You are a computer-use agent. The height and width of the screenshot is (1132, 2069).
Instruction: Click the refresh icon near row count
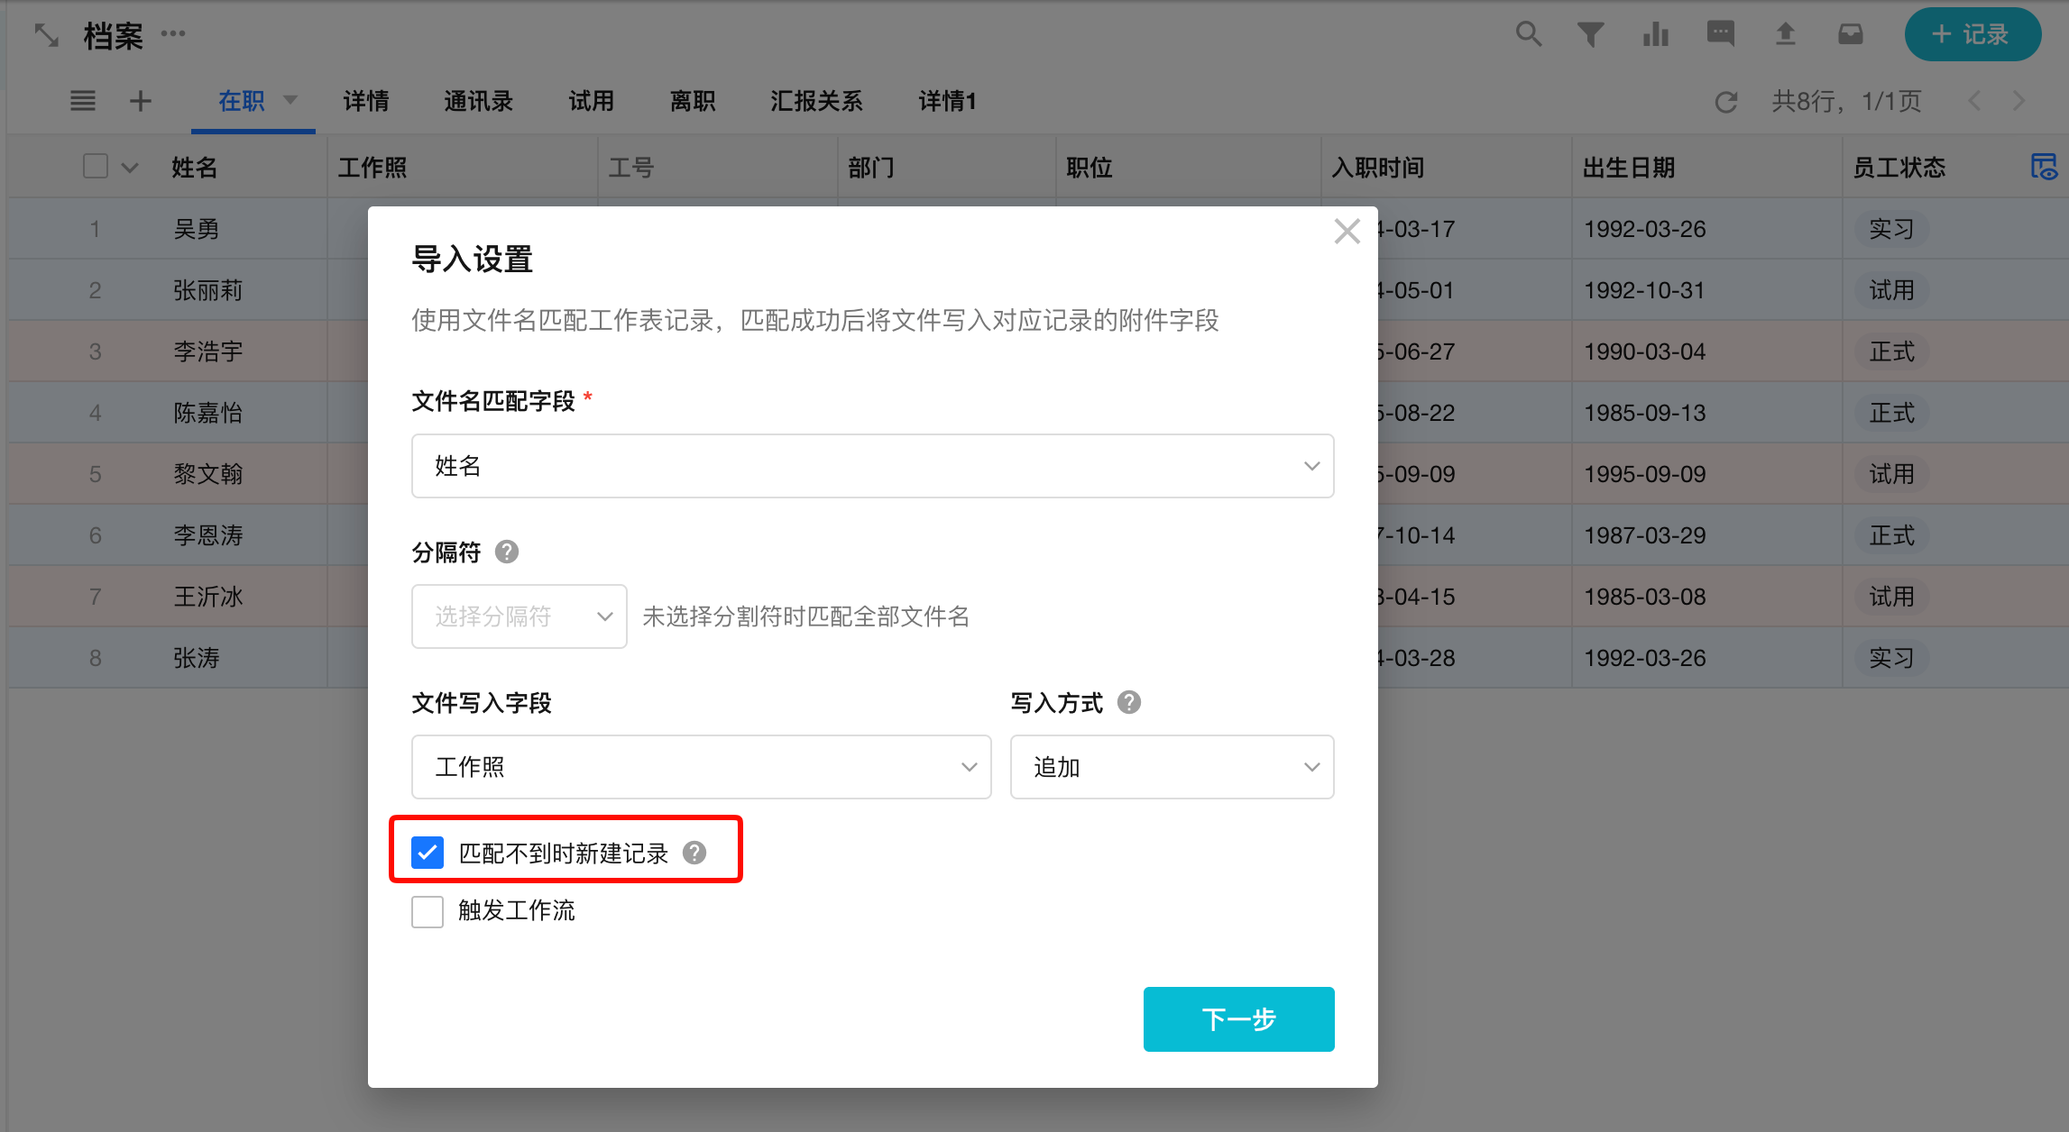(1725, 102)
